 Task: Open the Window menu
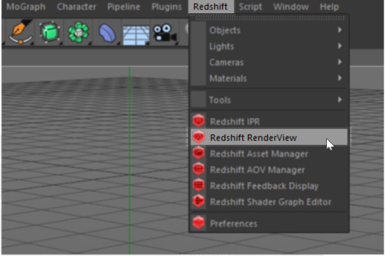[291, 6]
